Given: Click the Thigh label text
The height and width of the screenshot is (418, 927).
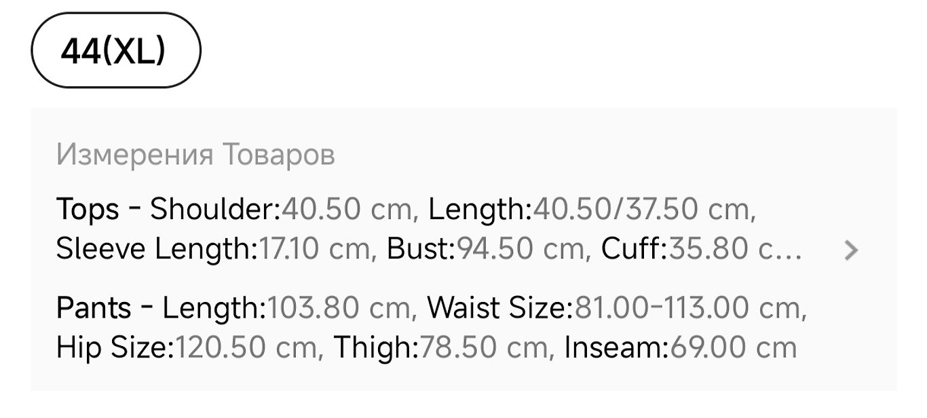Looking at the screenshot, I should click(x=377, y=347).
